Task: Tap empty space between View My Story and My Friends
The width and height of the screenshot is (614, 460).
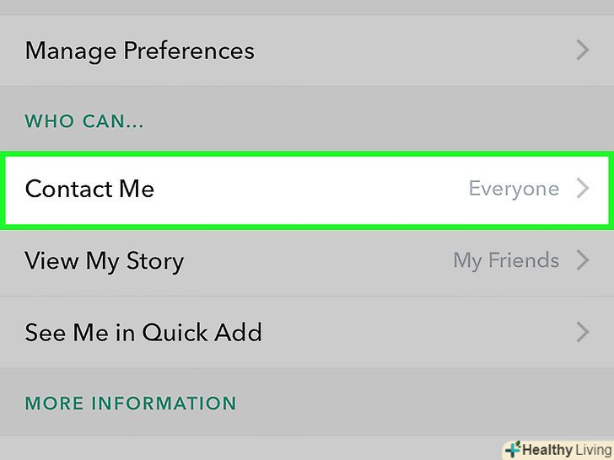Action: [320, 260]
